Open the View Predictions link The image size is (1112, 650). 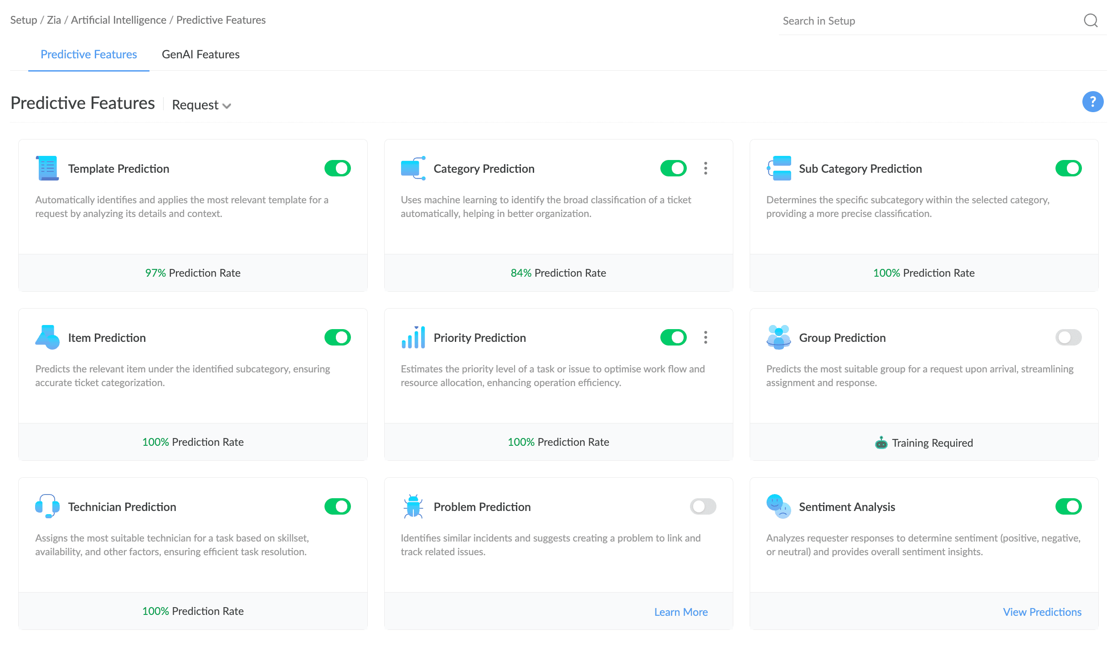pos(1042,612)
